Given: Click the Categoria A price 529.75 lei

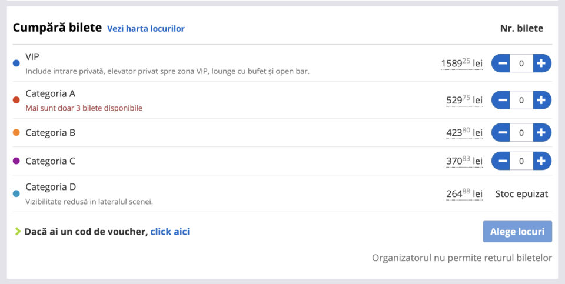Looking at the screenshot, I should coord(464,100).
